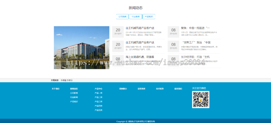The image size is (271, 123).
Task: Click the date box beside 聚焦:中国一拖挺进
Action: [x=173, y=32]
